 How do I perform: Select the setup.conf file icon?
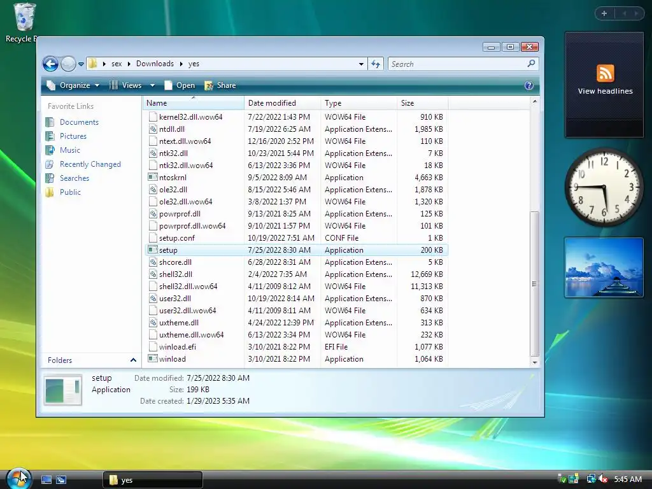click(x=153, y=238)
